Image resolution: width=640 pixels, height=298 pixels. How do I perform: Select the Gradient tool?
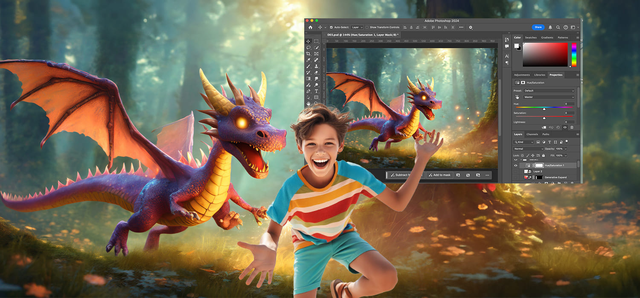tap(308, 79)
